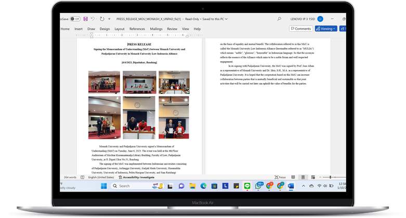
Task: Click the Word icon in taskbar
Action: 291,185
